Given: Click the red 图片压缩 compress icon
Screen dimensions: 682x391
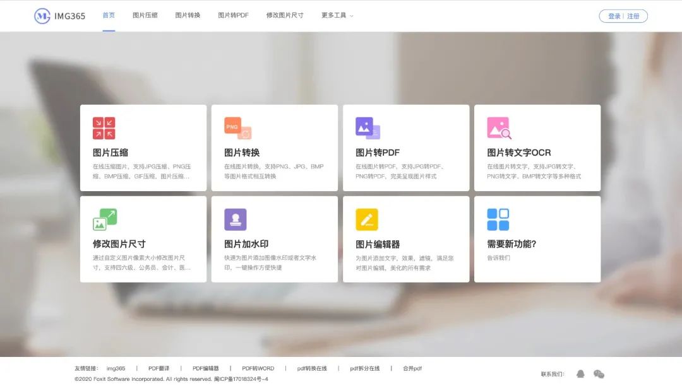Looking at the screenshot, I should [104, 128].
